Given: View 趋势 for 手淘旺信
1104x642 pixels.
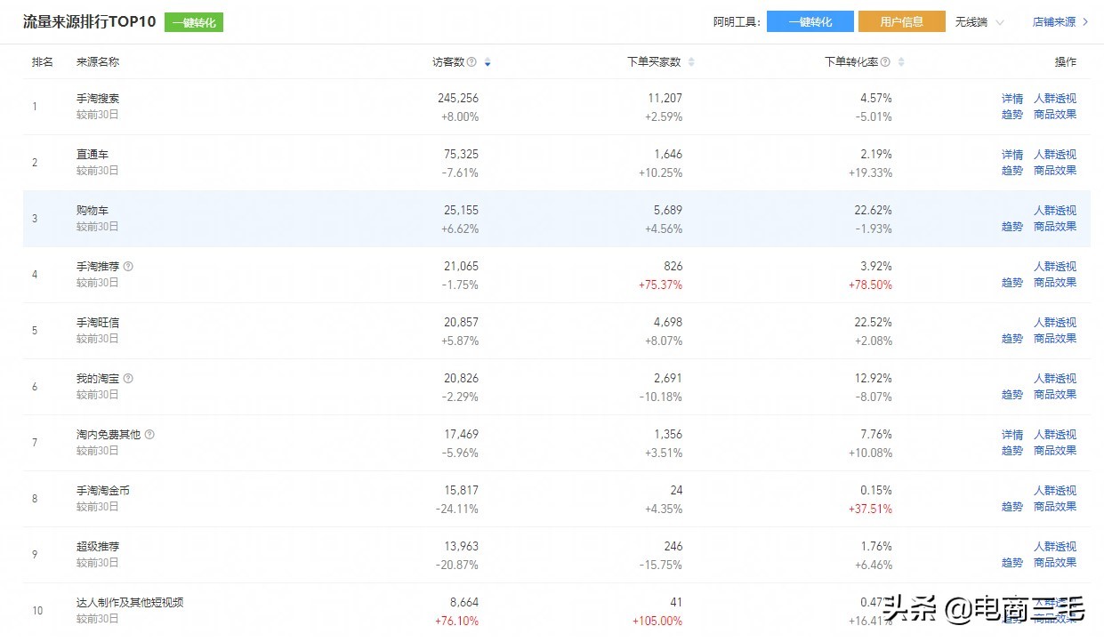Looking at the screenshot, I should (1012, 339).
